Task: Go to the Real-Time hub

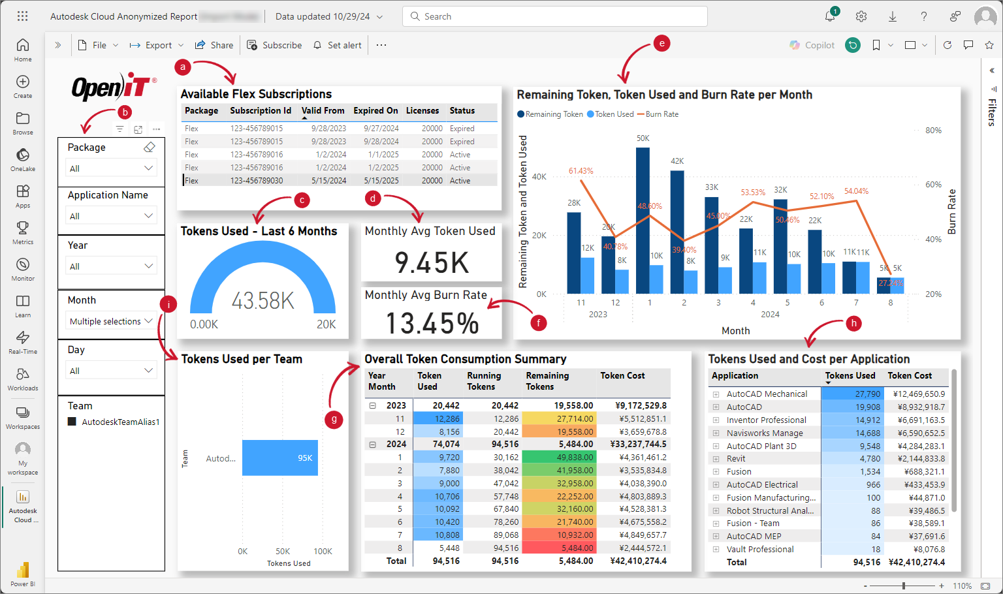Action: coord(23,342)
